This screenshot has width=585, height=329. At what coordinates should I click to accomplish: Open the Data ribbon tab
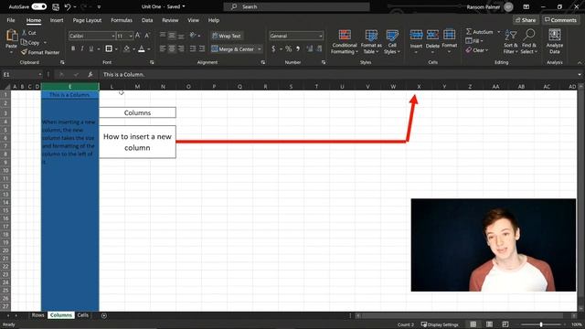[x=147, y=20]
